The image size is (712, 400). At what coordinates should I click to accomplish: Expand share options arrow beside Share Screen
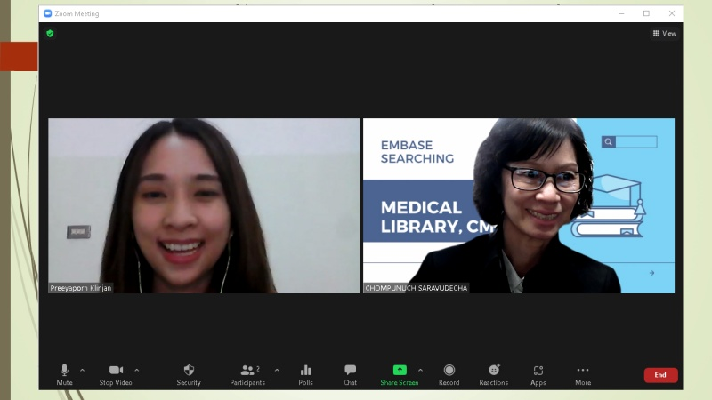tap(421, 370)
